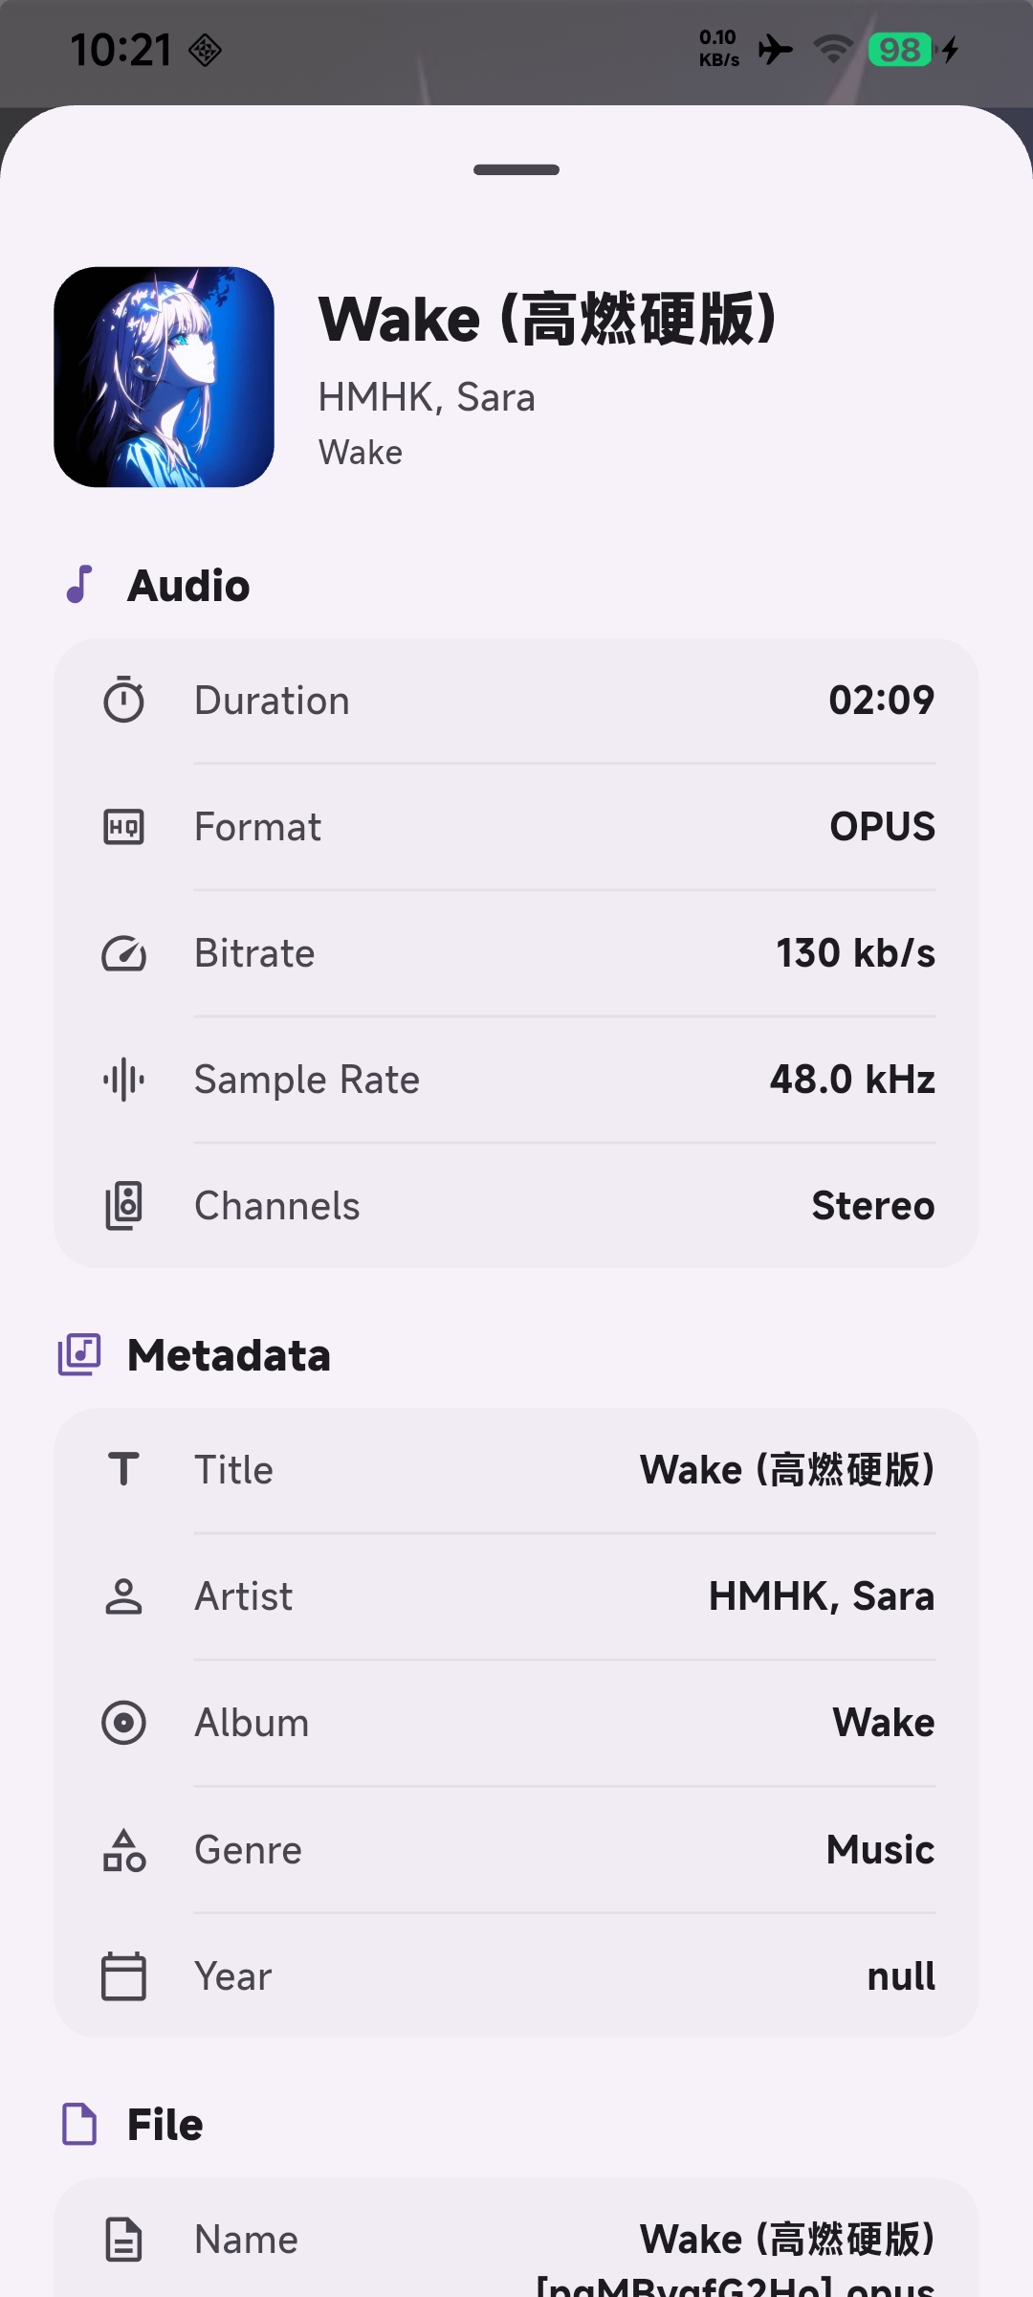Image resolution: width=1033 pixels, height=2297 pixels.
Task: Click the Bitrate speedometer icon
Action: tap(123, 953)
